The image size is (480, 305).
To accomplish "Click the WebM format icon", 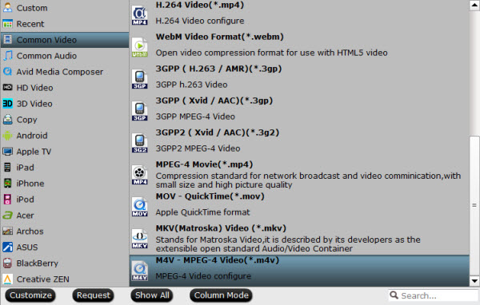I will coord(139,47).
